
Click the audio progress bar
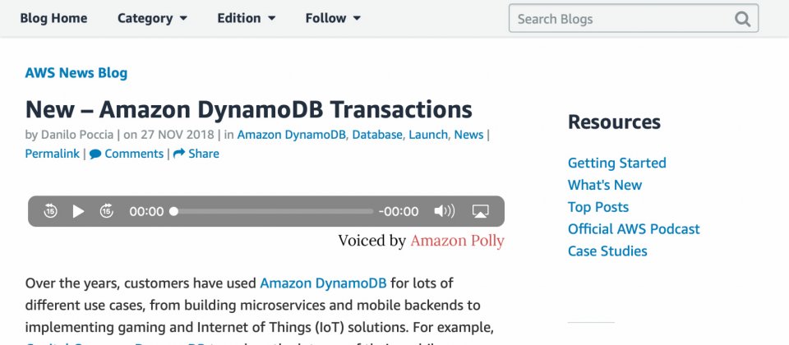[x=273, y=211]
